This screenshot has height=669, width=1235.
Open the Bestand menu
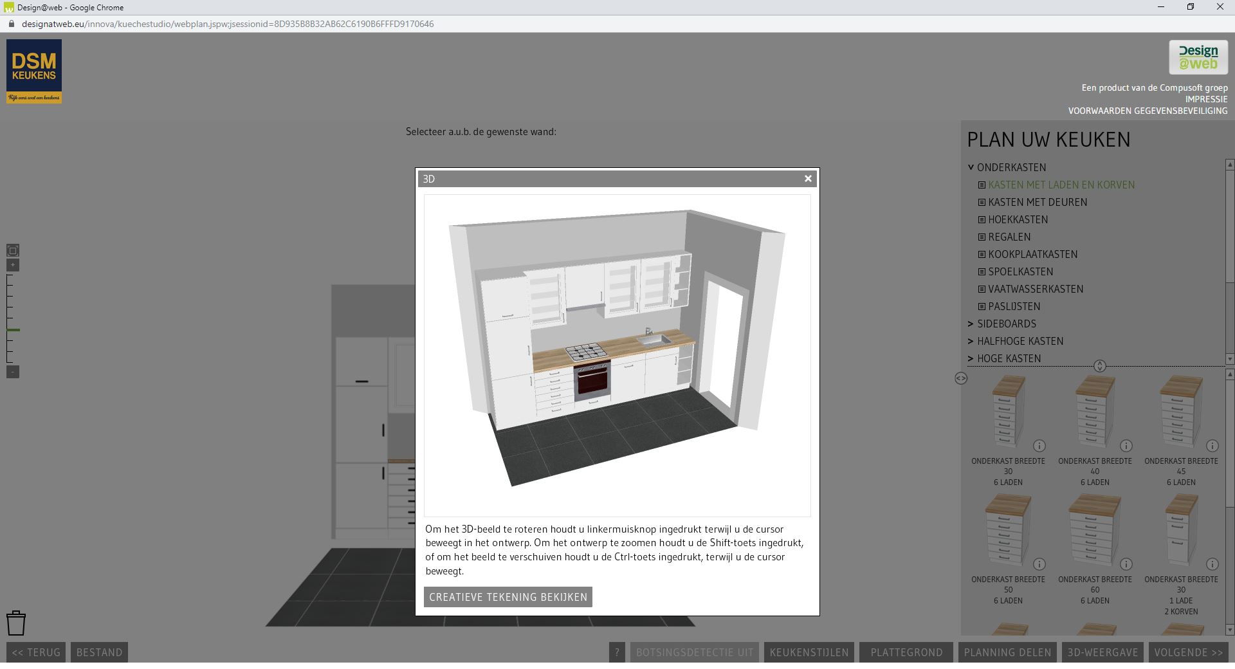99,652
